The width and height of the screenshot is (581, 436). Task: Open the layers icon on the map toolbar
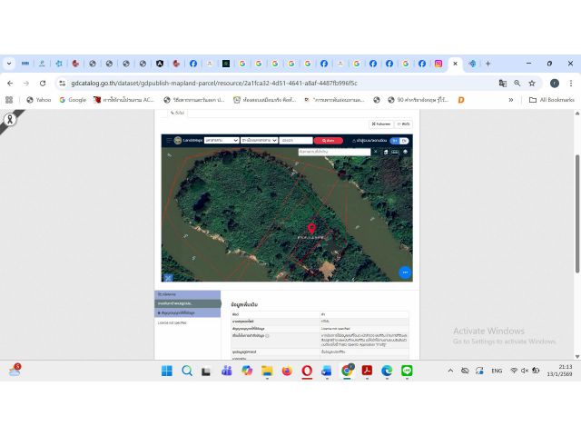pos(405,152)
